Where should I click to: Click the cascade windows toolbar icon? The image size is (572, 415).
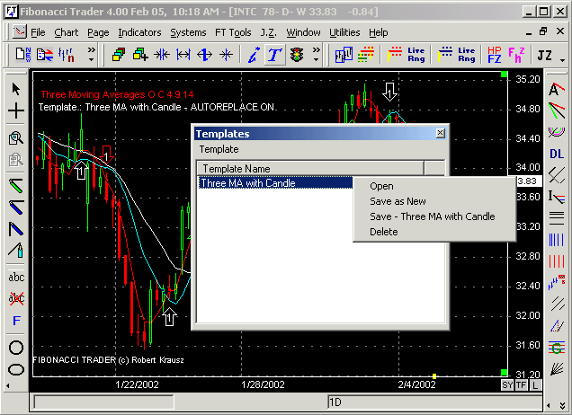(x=119, y=55)
